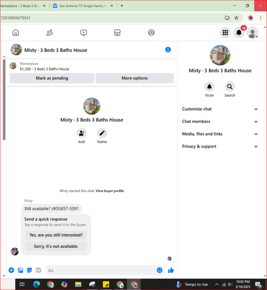This screenshot has width=267, height=290.
Task: Open the Marketplace storefront icon
Action: (117, 32)
